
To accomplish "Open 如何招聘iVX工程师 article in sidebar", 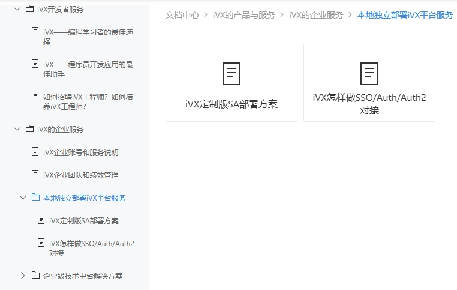I will point(88,101).
